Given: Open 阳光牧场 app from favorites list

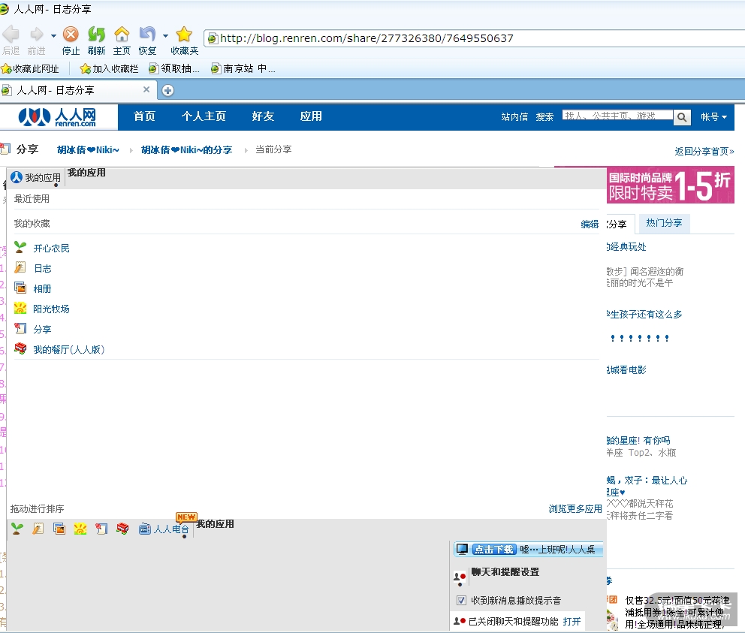Looking at the screenshot, I should [x=51, y=309].
